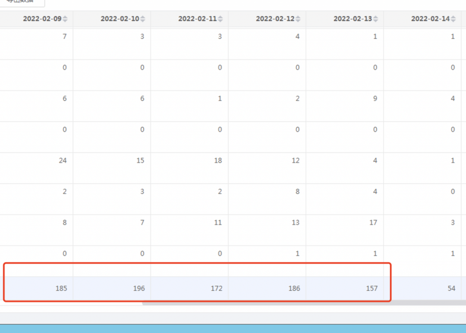Click the 2022-02-10 column header text
466x333 pixels.
pyautogui.click(x=120, y=19)
